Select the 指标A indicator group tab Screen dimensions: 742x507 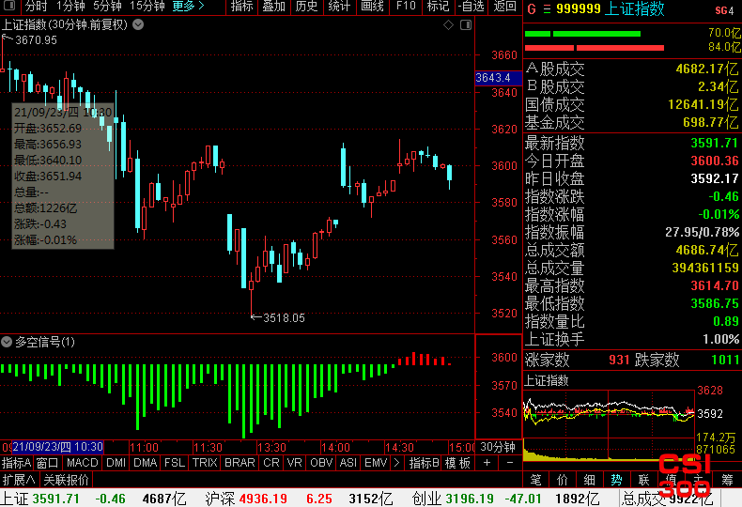(17, 463)
